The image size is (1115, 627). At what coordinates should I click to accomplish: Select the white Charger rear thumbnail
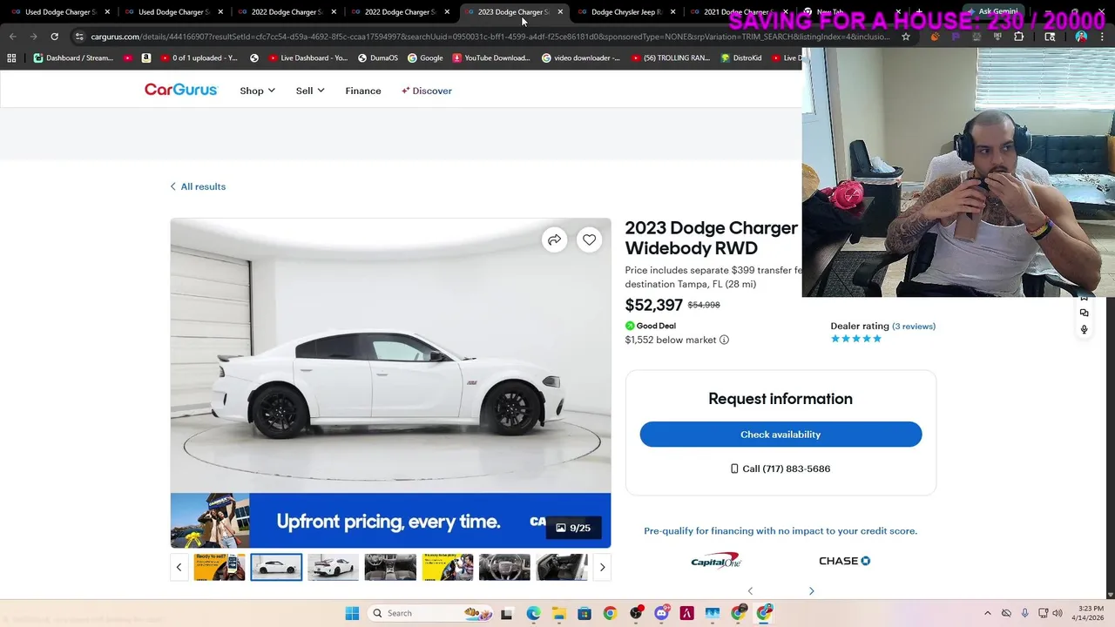tap(333, 567)
